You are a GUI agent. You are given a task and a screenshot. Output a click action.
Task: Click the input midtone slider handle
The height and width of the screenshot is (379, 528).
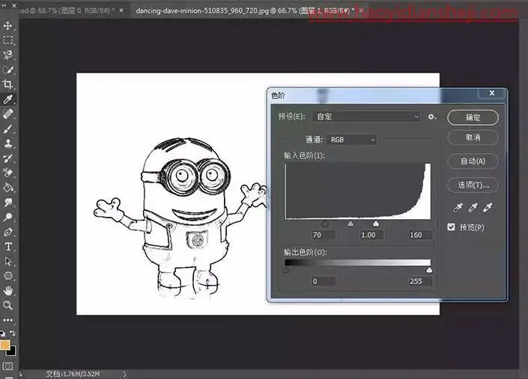pyautogui.click(x=351, y=224)
